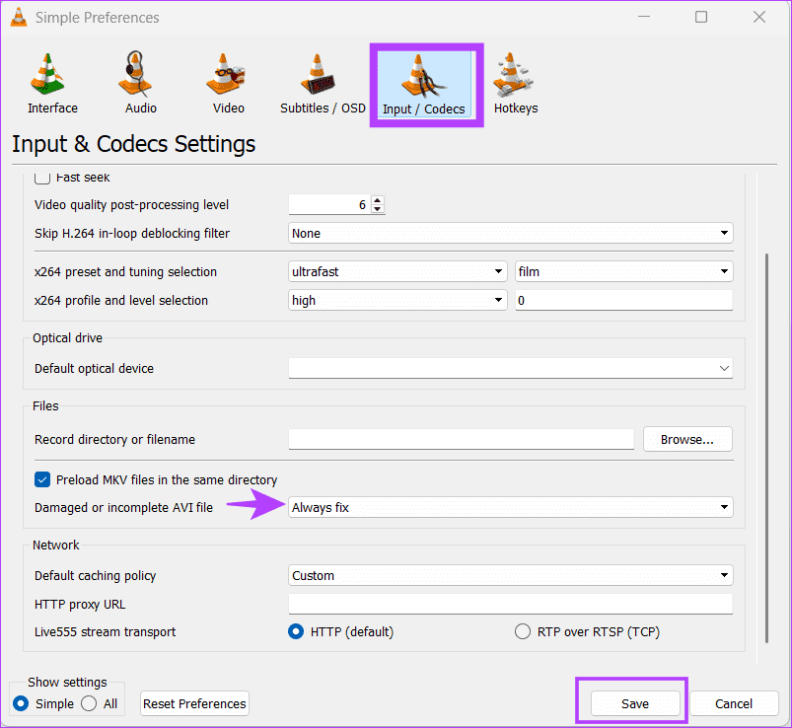The width and height of the screenshot is (792, 728).
Task: Select HTTP (default) stream transport
Action: (x=296, y=631)
